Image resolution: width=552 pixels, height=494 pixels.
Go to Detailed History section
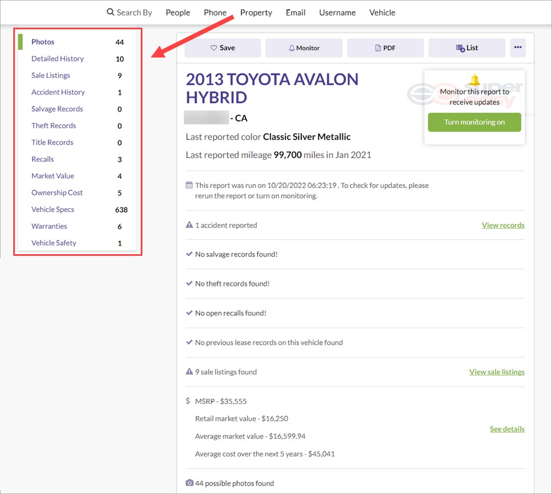pyautogui.click(x=57, y=59)
